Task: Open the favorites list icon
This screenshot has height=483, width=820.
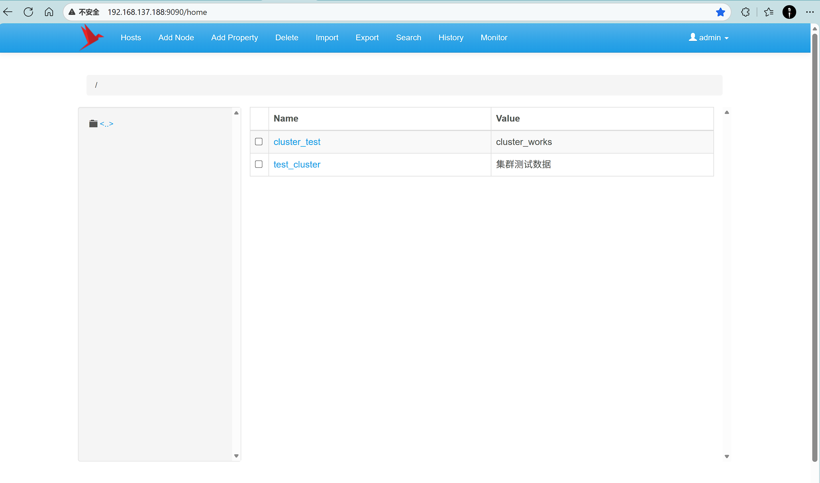Action: pyautogui.click(x=768, y=12)
